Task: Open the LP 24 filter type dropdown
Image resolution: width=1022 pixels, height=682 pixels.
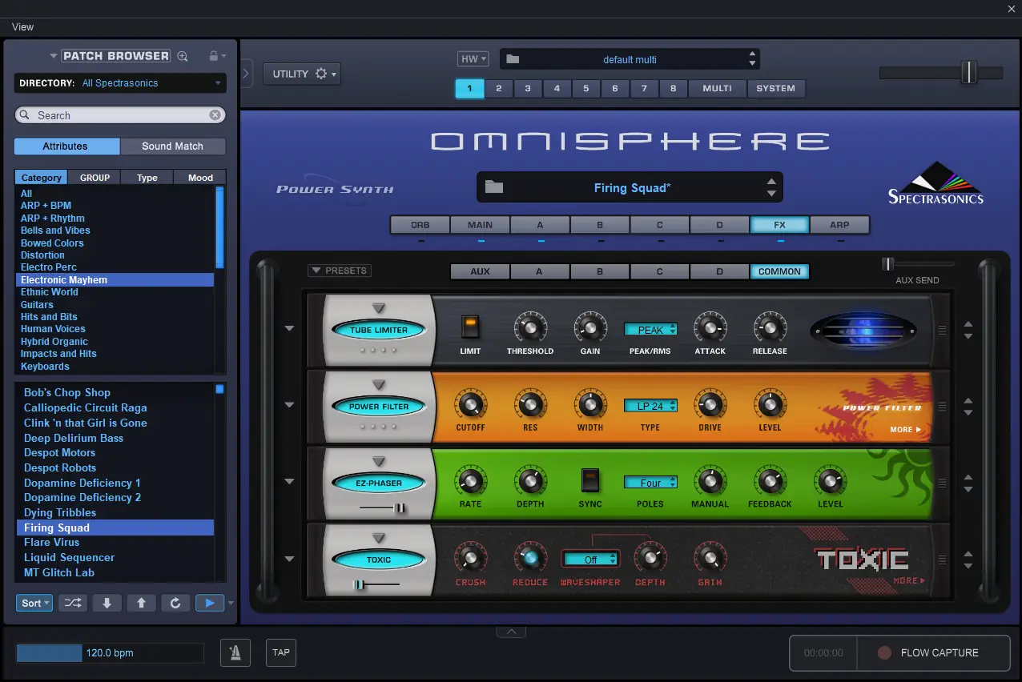Action: tap(650, 407)
